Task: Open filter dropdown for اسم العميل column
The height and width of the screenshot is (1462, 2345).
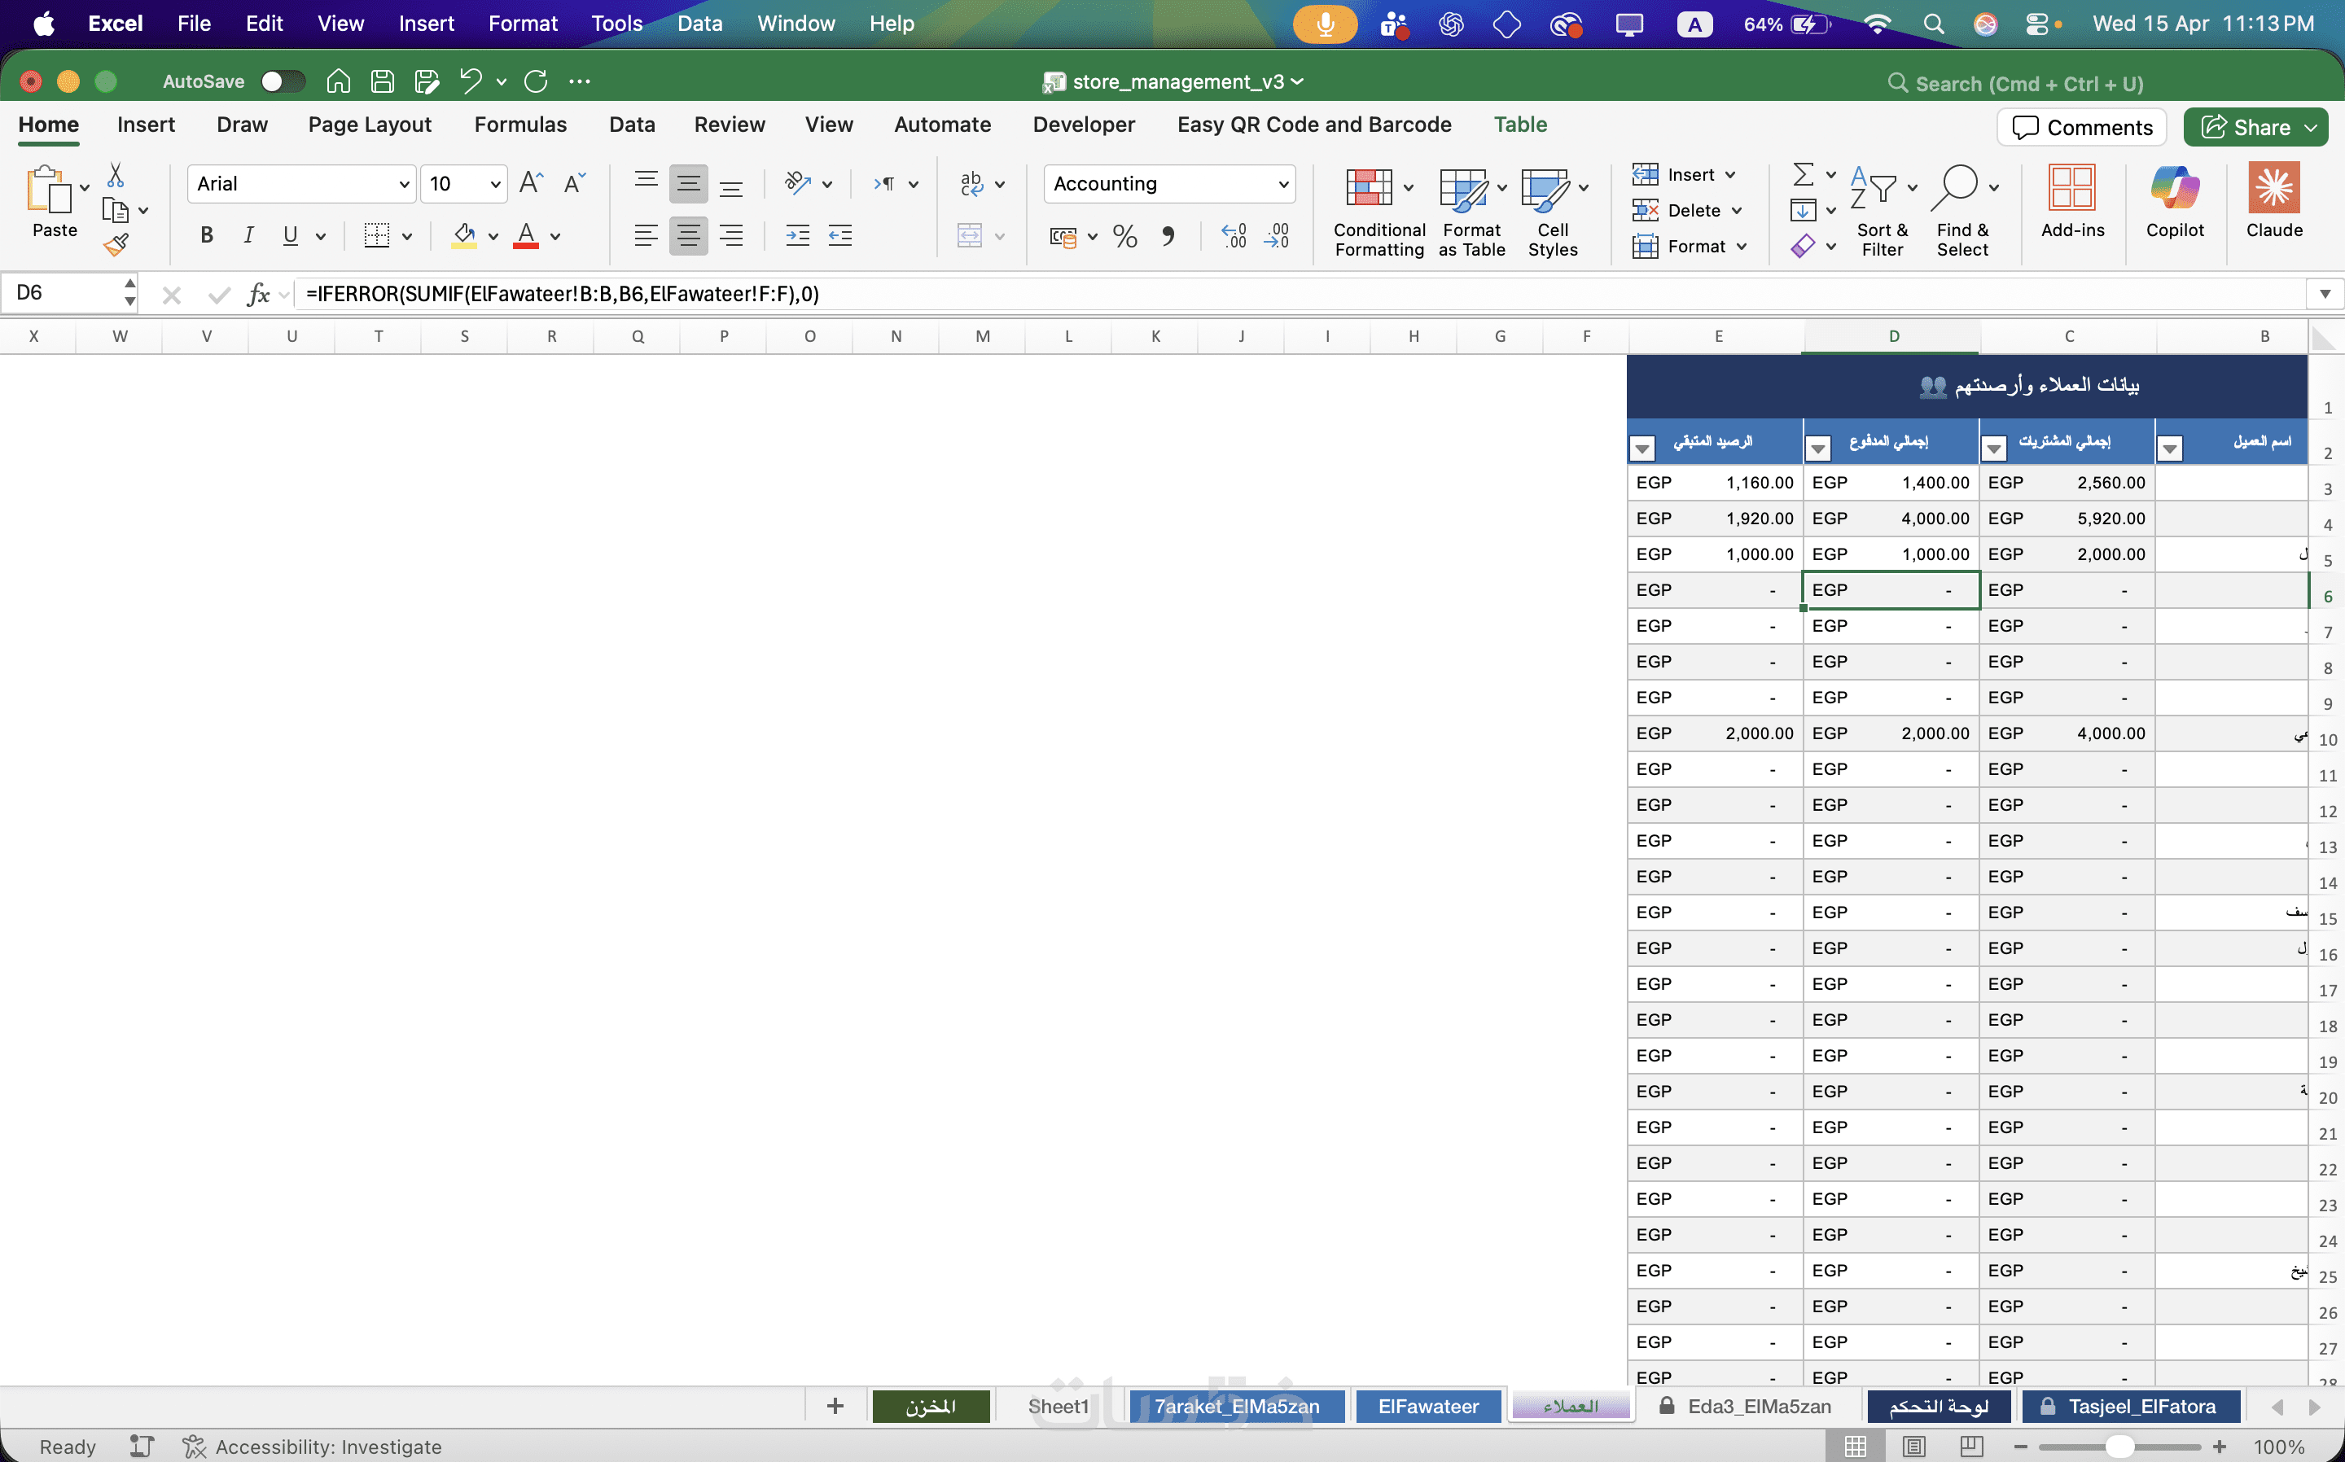Action: tap(2169, 449)
